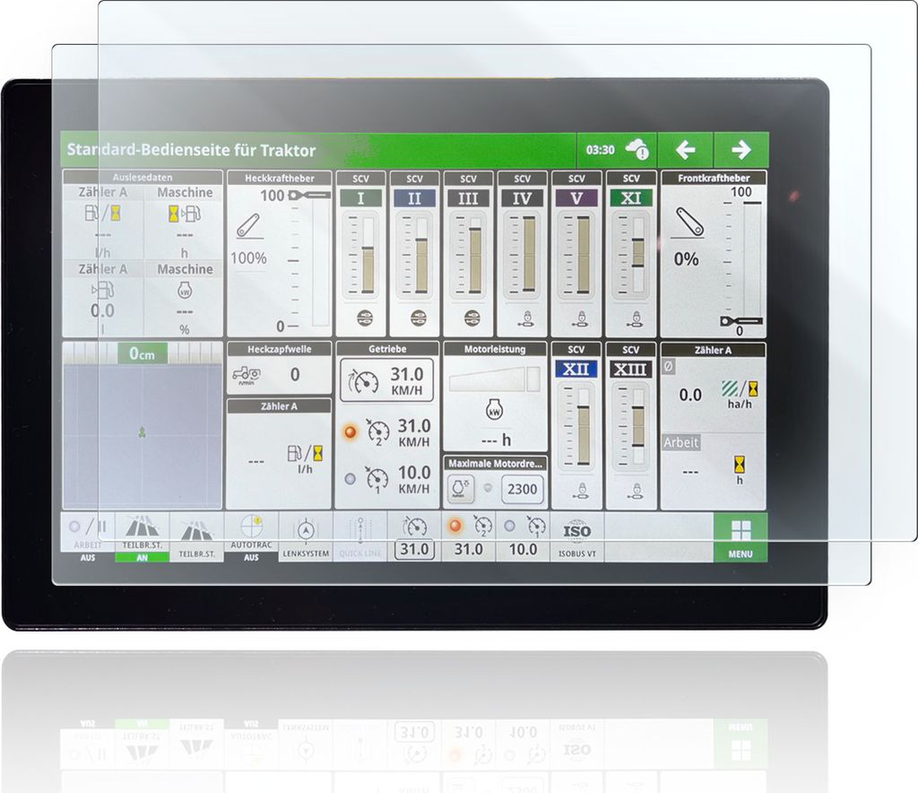Open middle Zähler A l/h tile
Image resolution: width=918 pixels, height=793 pixels.
tap(280, 455)
